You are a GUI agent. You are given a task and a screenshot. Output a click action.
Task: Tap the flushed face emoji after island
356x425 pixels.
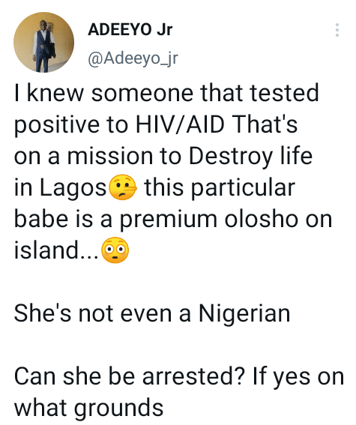[x=115, y=250]
